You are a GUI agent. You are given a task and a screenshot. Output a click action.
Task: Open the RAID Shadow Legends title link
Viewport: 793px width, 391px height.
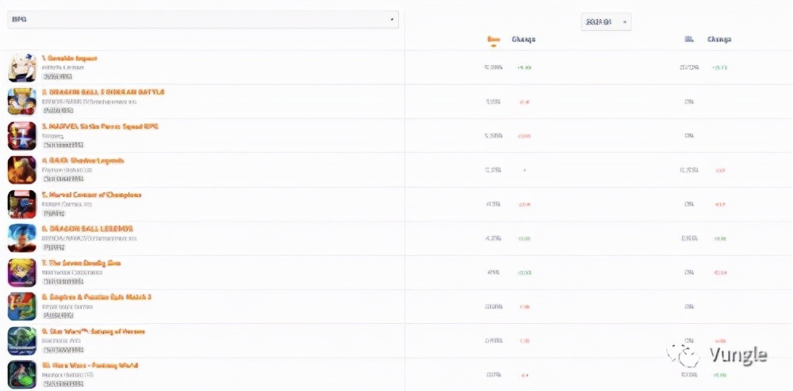[83, 161]
